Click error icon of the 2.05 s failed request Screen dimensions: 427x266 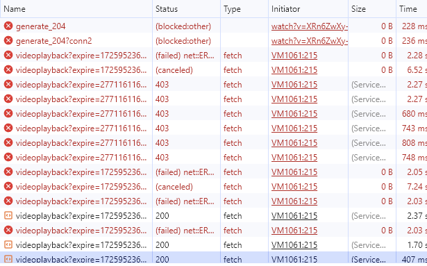point(8,172)
